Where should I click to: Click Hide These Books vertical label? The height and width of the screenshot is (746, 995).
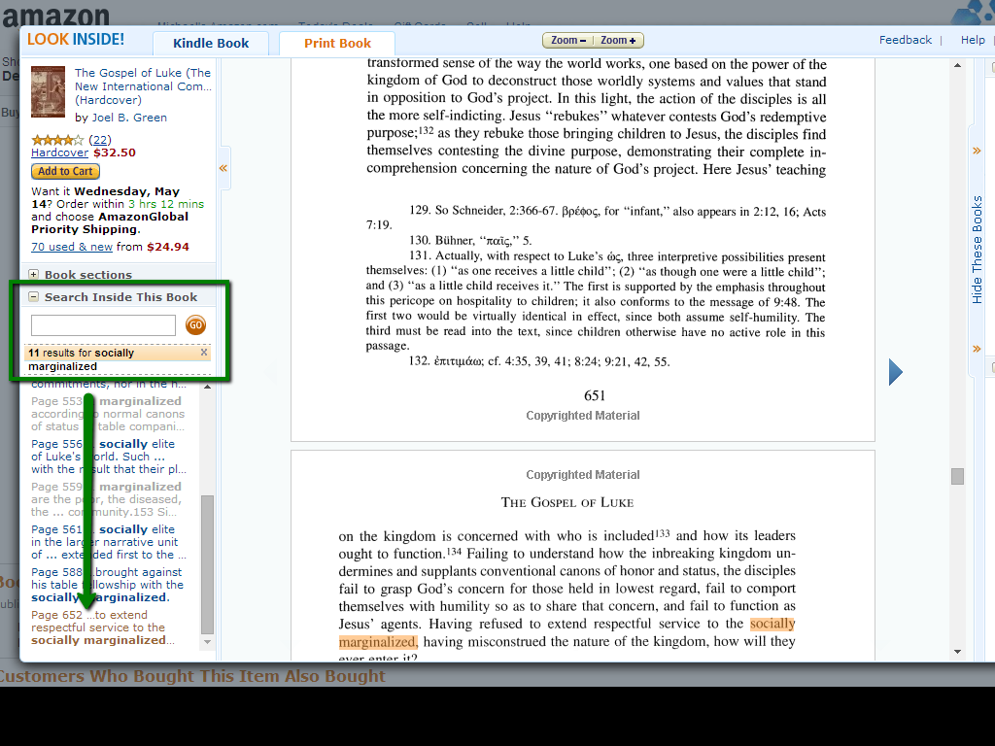pyautogui.click(x=978, y=250)
